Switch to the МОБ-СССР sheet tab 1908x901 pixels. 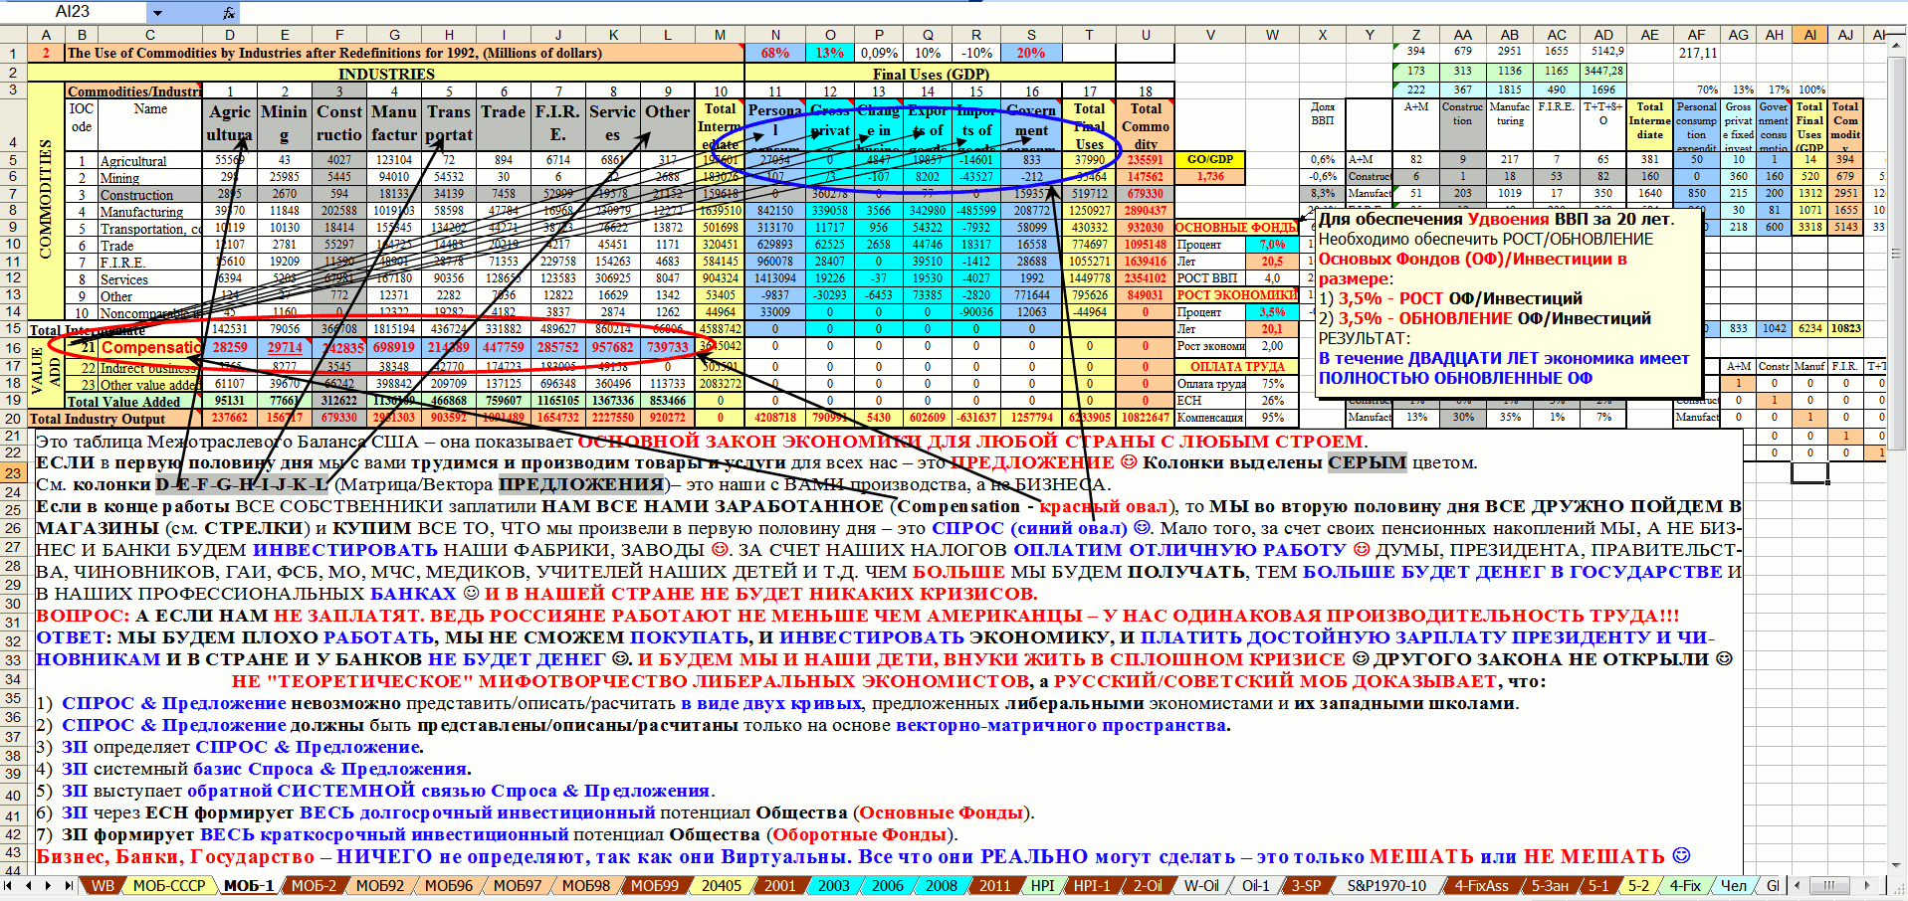point(168,885)
